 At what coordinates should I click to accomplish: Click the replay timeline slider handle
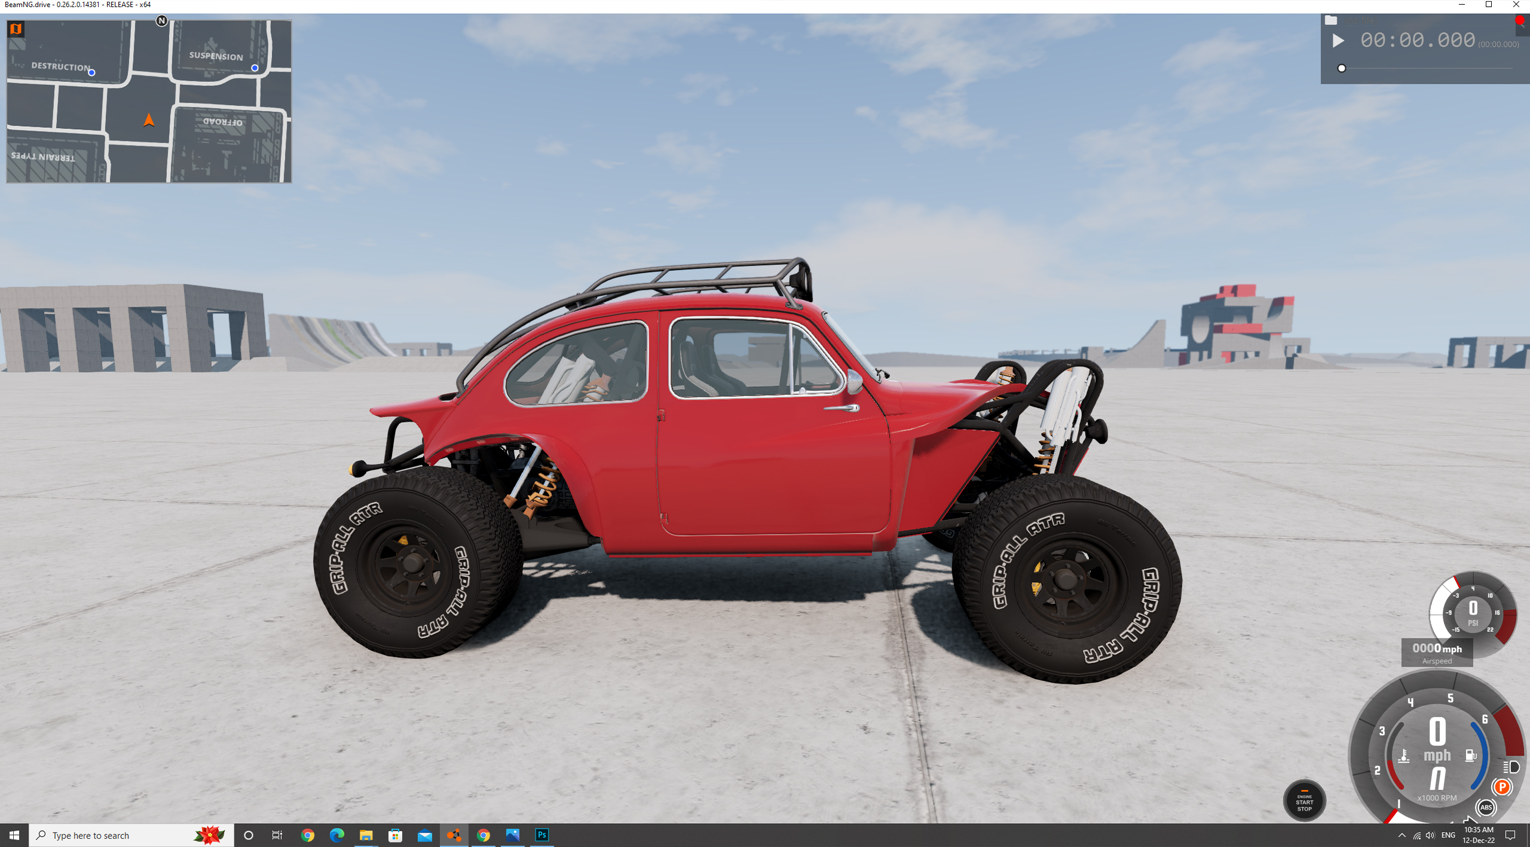coord(1342,68)
